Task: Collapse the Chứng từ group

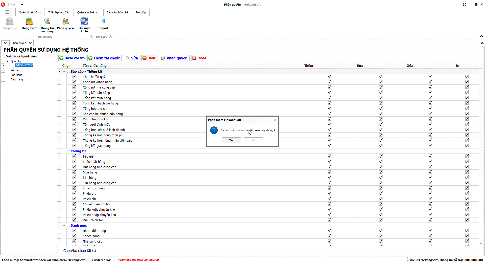Action: pyautogui.click(x=64, y=151)
